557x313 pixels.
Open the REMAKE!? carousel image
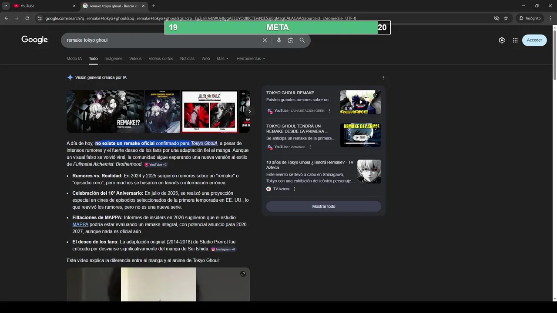click(105, 111)
